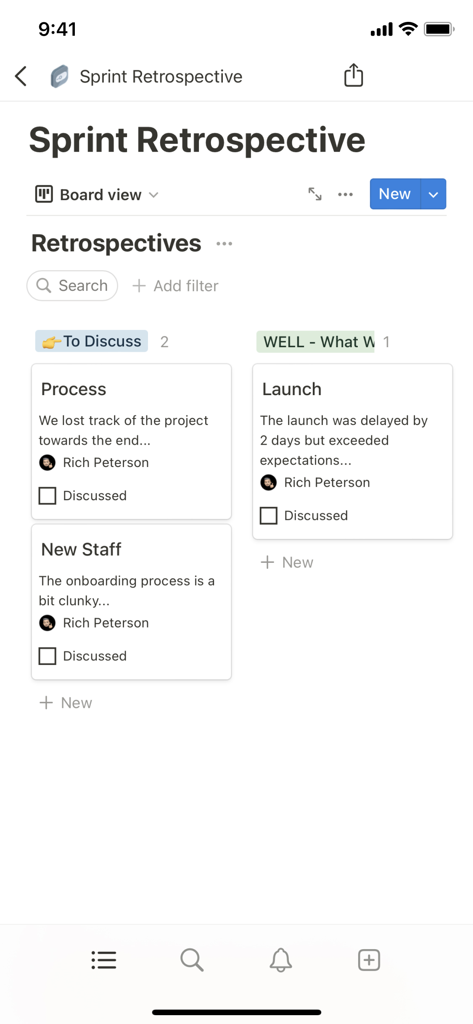Open the bottom bar sidebar list icon
Viewport: 473px width, 1024px height.
pyautogui.click(x=104, y=960)
